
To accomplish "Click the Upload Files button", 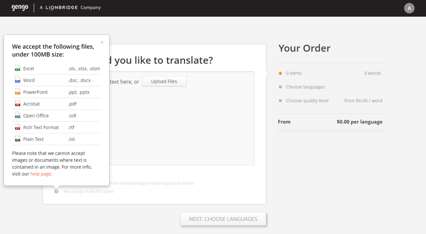I will pyautogui.click(x=164, y=81).
